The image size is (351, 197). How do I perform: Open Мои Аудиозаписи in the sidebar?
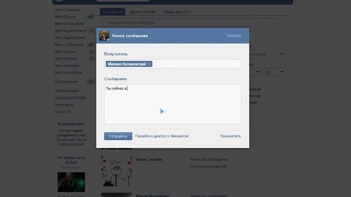(x=70, y=38)
